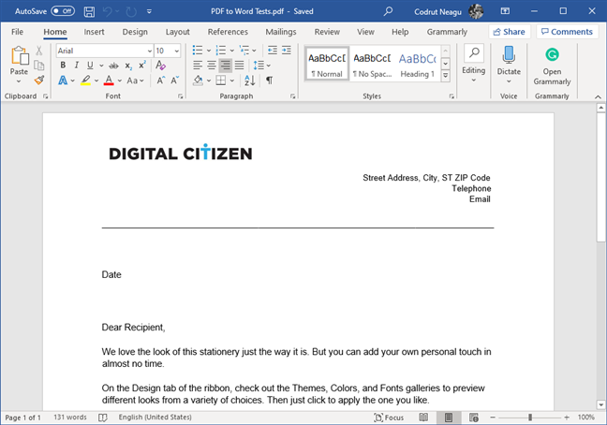
Task: Open the line spacing dropdown
Action: [261, 66]
